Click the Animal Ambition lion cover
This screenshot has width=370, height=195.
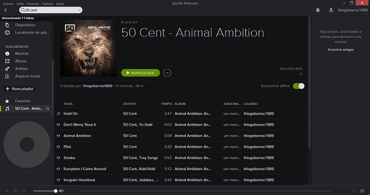(88, 48)
